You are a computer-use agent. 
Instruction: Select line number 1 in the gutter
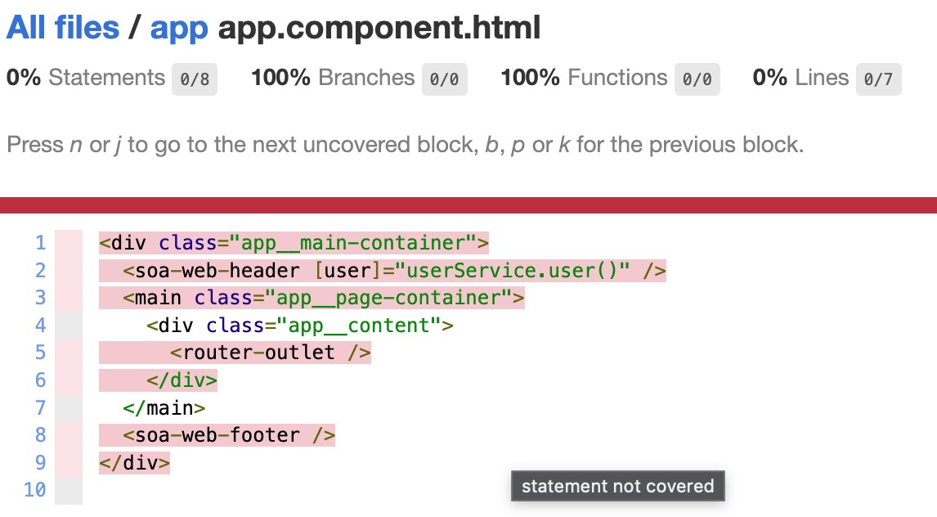point(41,243)
